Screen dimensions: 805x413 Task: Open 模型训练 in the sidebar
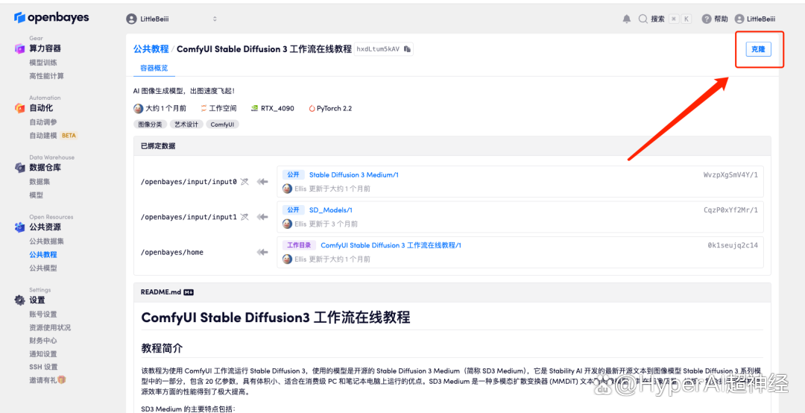pos(43,63)
